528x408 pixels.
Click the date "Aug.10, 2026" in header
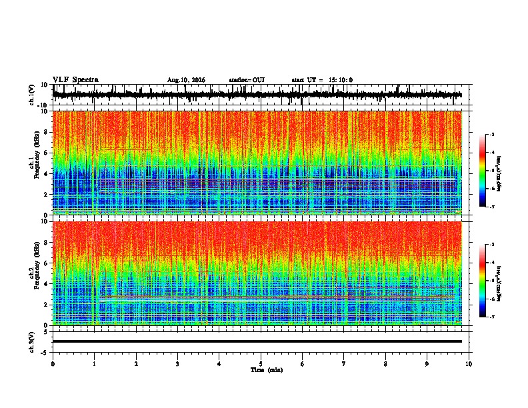tap(186, 80)
